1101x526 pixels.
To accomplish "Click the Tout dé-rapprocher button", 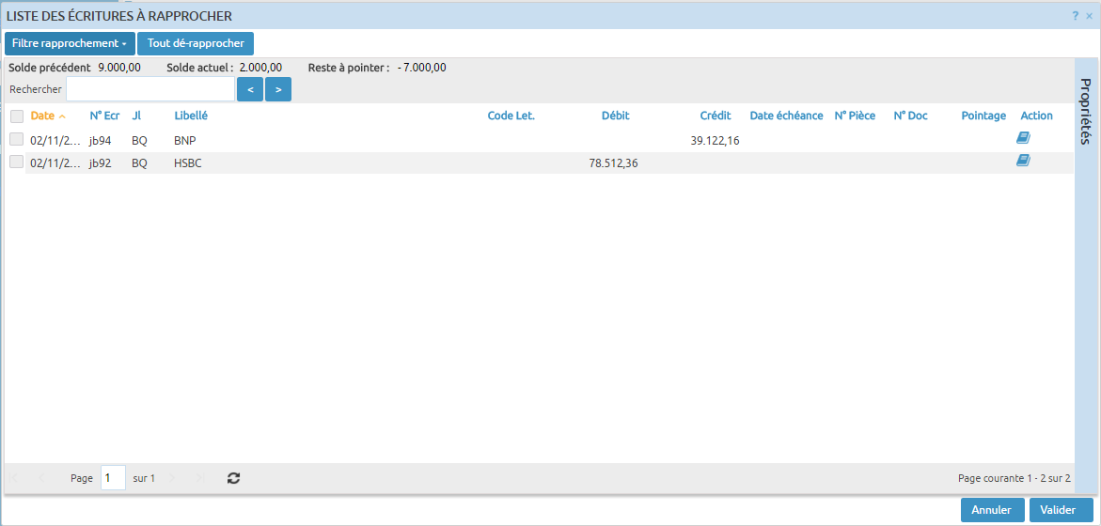I will [196, 43].
